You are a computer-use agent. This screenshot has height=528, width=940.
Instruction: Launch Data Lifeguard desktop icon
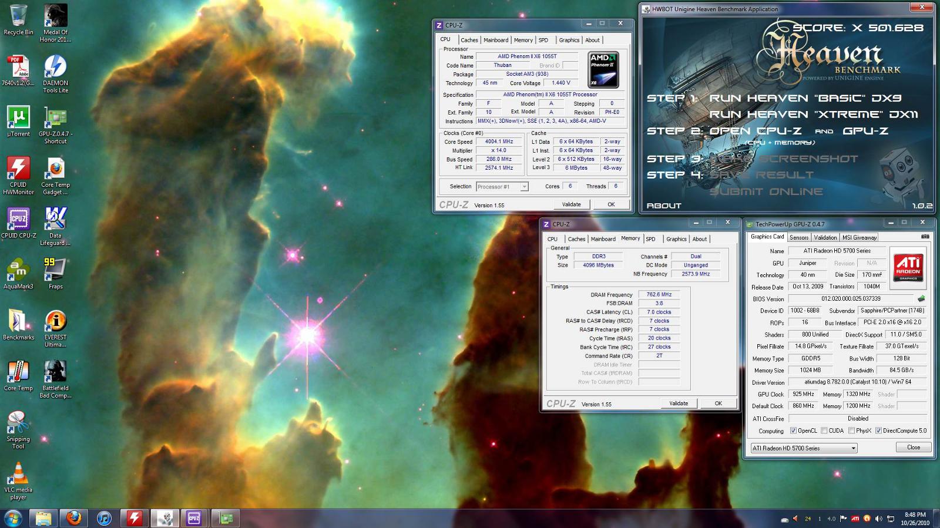(55, 226)
